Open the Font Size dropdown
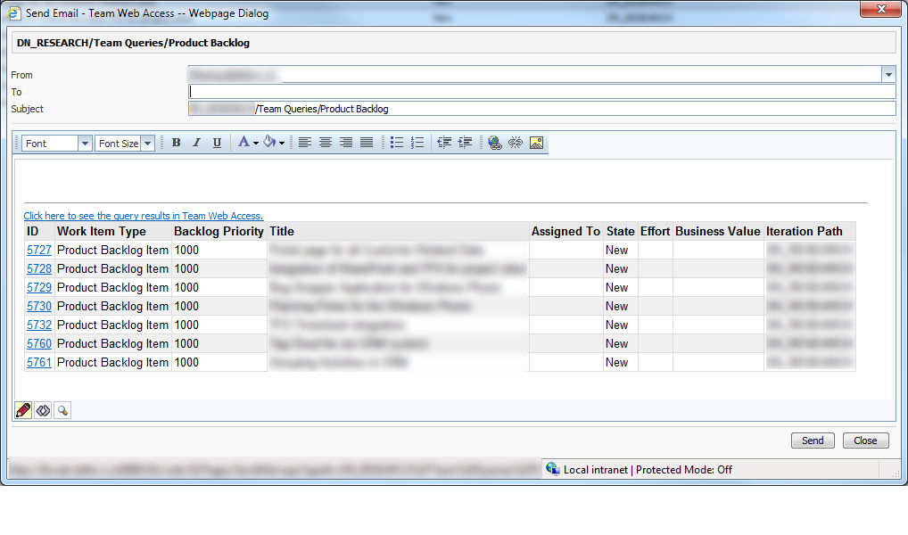The width and height of the screenshot is (908, 535). click(148, 144)
